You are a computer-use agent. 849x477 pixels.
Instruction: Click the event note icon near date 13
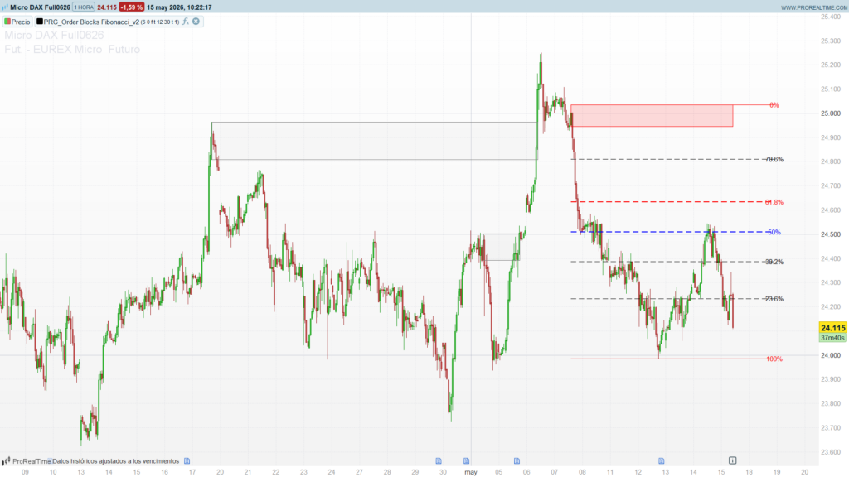click(x=661, y=460)
